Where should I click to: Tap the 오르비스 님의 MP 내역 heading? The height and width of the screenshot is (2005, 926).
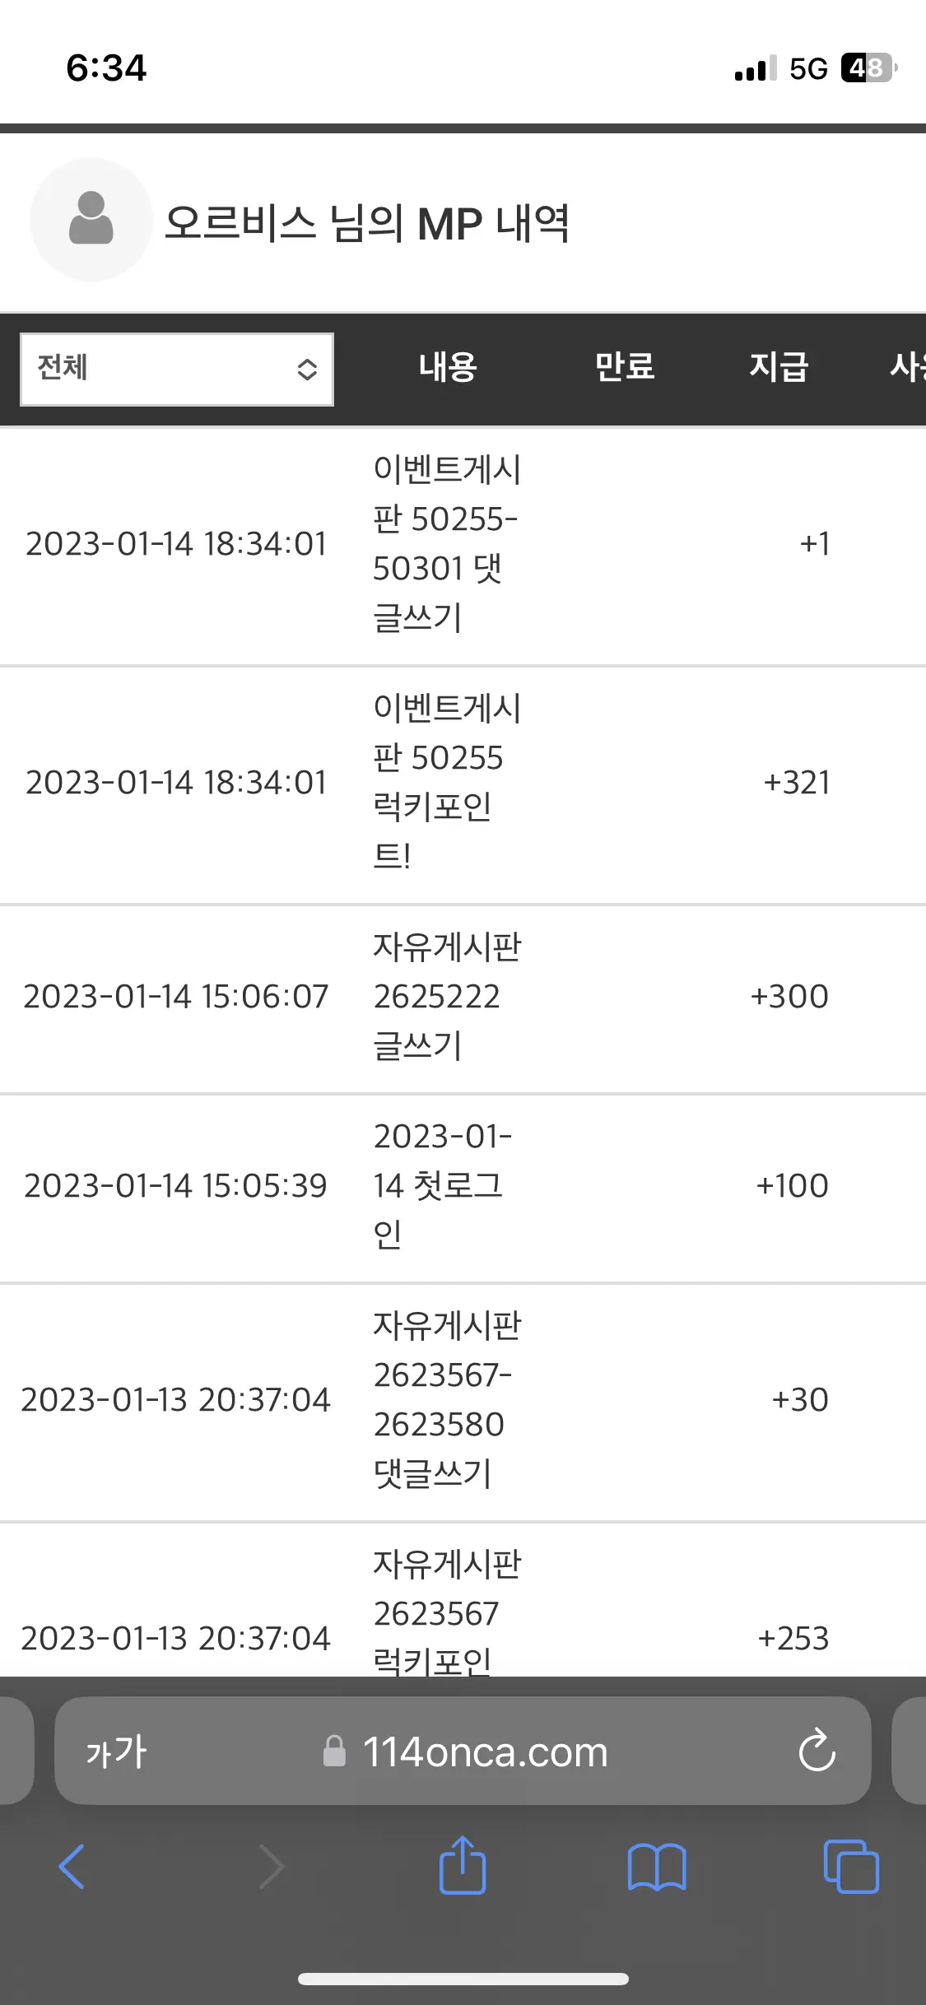(x=367, y=223)
